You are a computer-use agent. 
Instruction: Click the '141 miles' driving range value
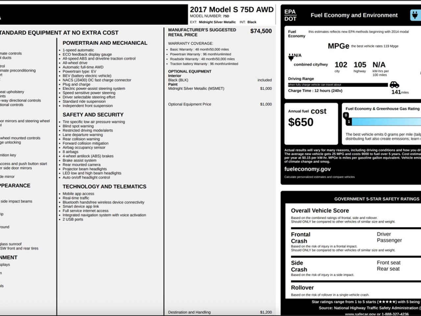400,92
